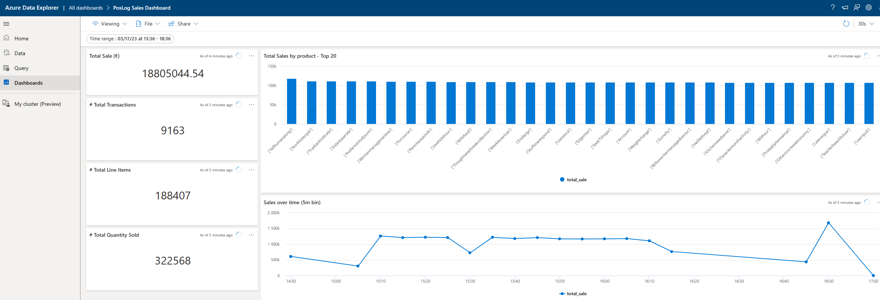Click refresh spinner on # Total Transactions tile
The image size is (880, 300).
239,105
